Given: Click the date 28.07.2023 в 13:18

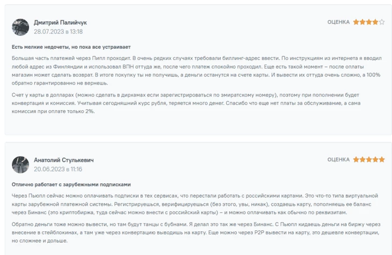Looking at the screenshot, I should tap(58, 32).
